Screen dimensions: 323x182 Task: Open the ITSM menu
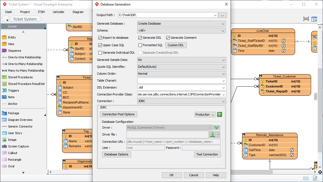41,12
